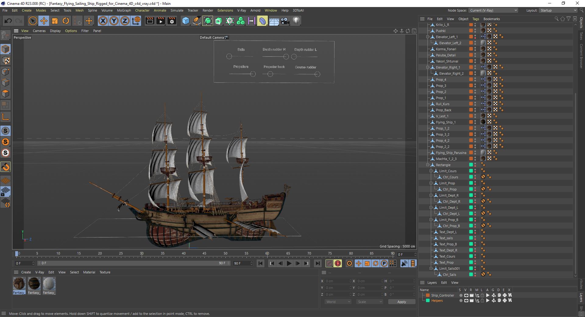This screenshot has height=317, width=585.
Task: Select third Fantasy material thumbnail
Action: point(49,284)
